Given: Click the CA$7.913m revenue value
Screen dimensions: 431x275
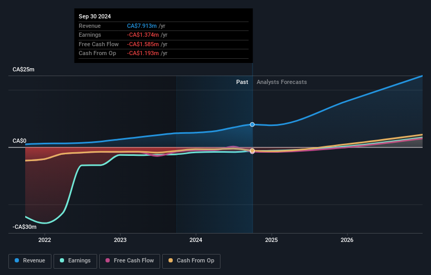Looking at the screenshot, I should click(142, 26).
